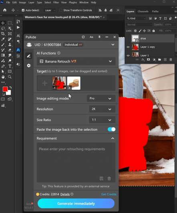Open the white background color swatch
Image resolution: width=177 pixels, height=213 pixels.
9,93
